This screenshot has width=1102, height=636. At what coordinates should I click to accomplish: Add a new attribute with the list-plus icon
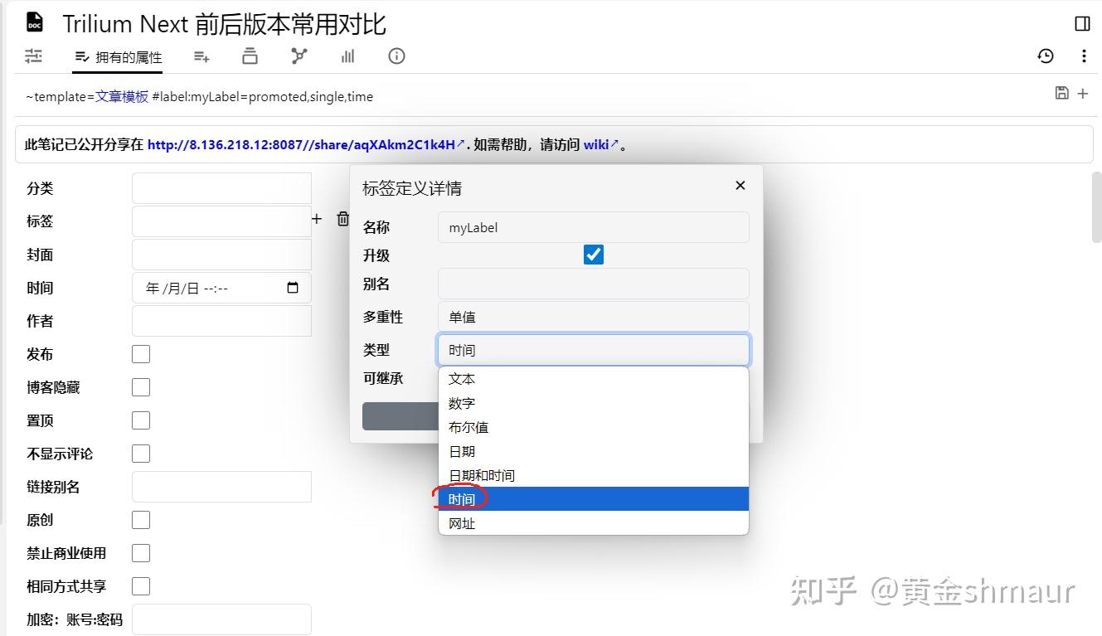point(201,56)
